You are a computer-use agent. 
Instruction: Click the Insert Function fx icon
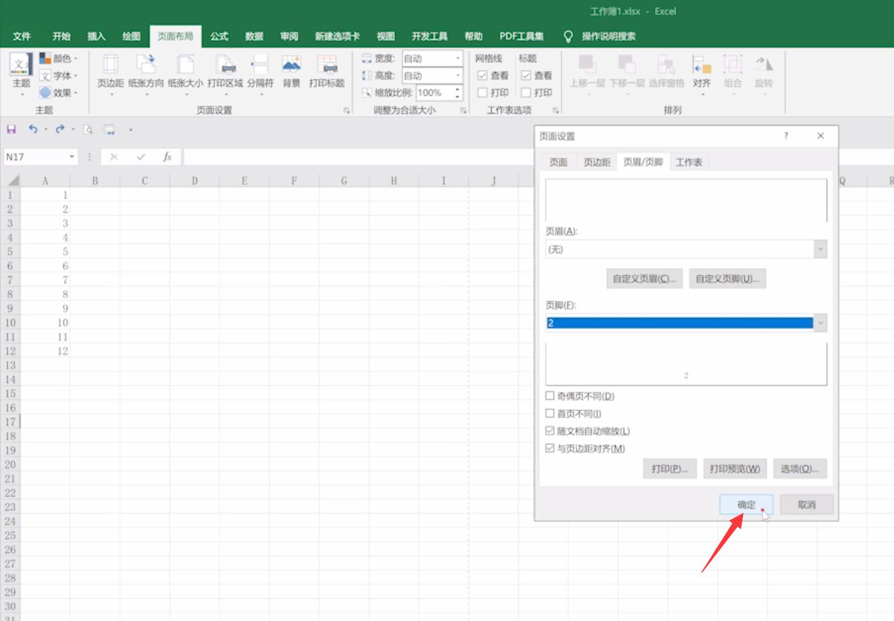coord(168,157)
